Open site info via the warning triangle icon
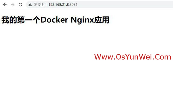Screen dimensions: 173x108 [30, 5]
